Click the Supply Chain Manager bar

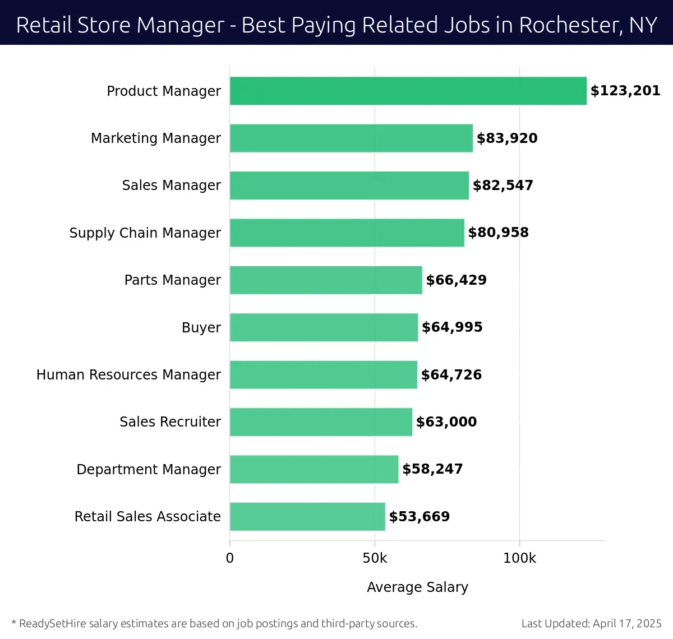click(347, 233)
